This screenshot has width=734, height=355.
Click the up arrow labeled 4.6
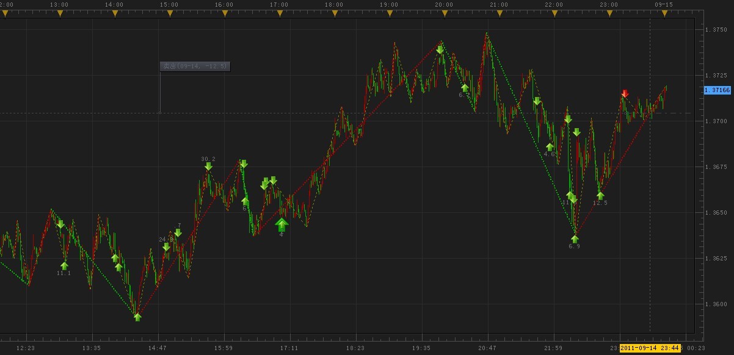tap(550, 147)
